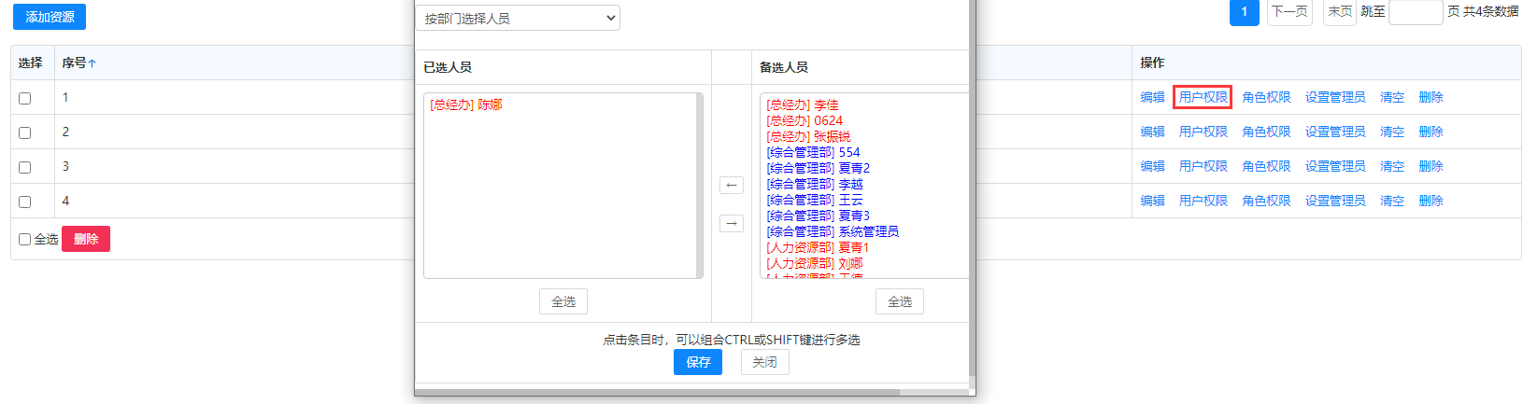This screenshot has height=404, width=1538.
Task: Click the 添加资源 button
Action: pyautogui.click(x=50, y=17)
